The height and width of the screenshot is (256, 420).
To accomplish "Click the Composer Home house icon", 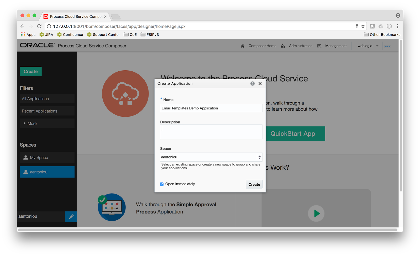I will click(x=242, y=46).
